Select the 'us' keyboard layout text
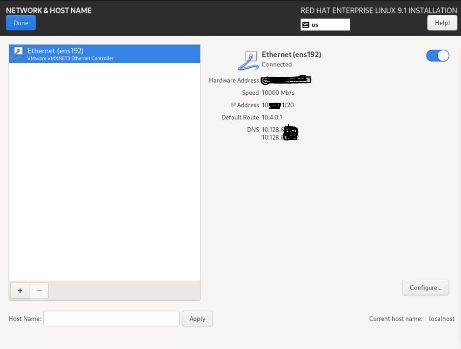 [315, 25]
